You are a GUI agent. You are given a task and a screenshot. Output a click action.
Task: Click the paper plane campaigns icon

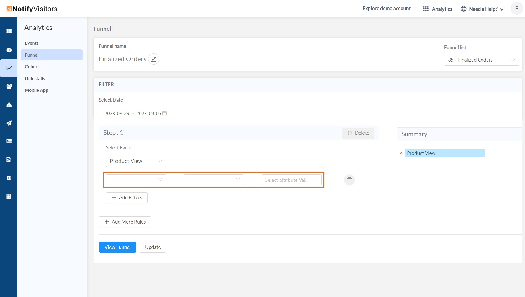click(9, 123)
